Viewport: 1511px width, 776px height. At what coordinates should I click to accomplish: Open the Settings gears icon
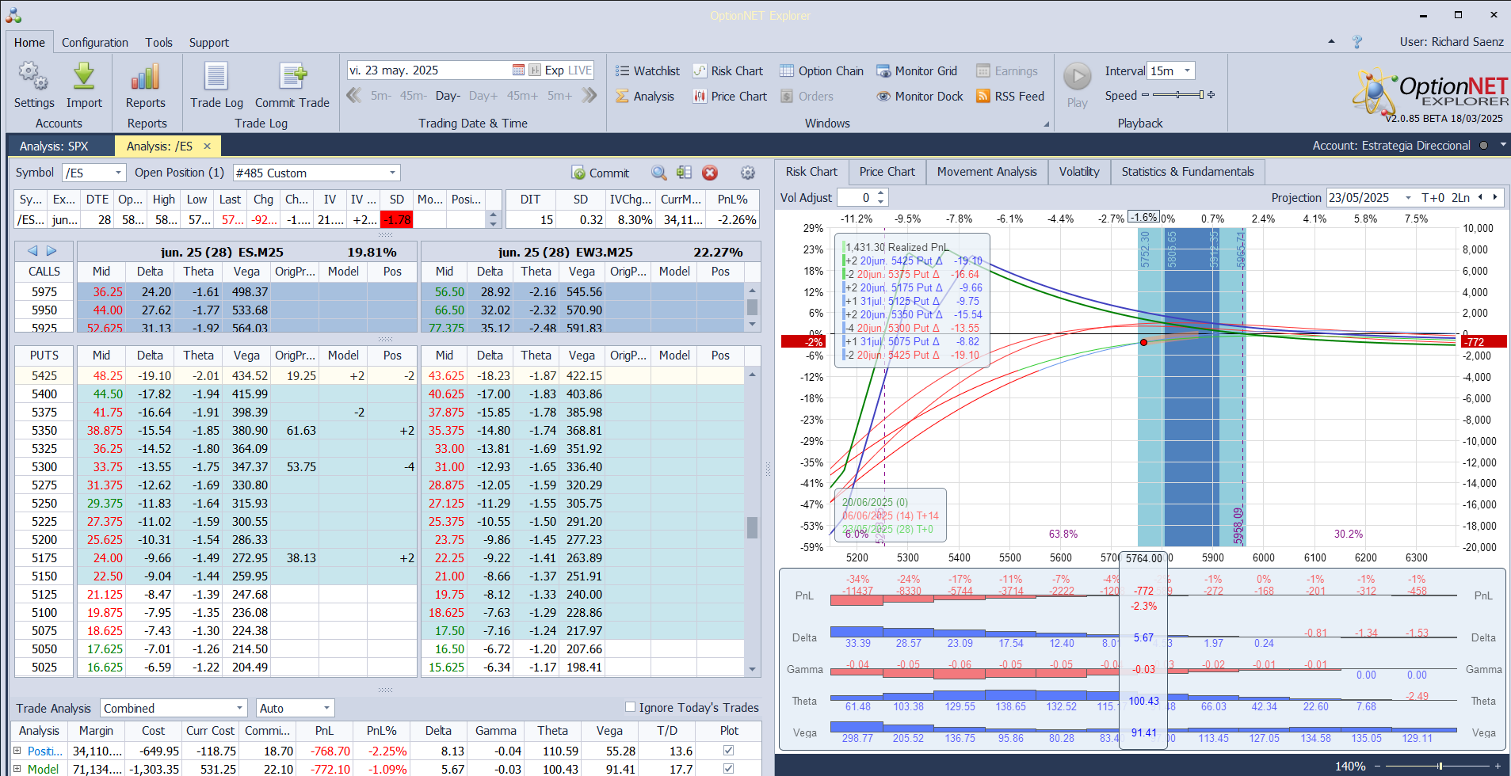[x=33, y=77]
